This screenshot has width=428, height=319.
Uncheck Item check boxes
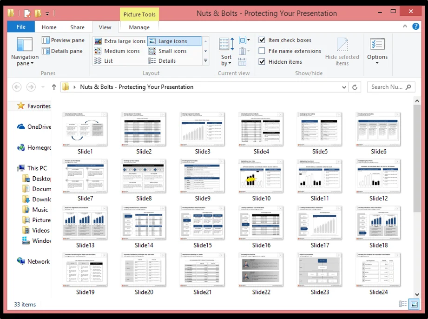coord(262,40)
